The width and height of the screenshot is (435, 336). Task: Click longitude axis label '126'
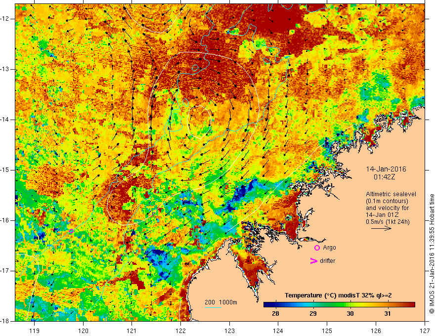coord(376,331)
